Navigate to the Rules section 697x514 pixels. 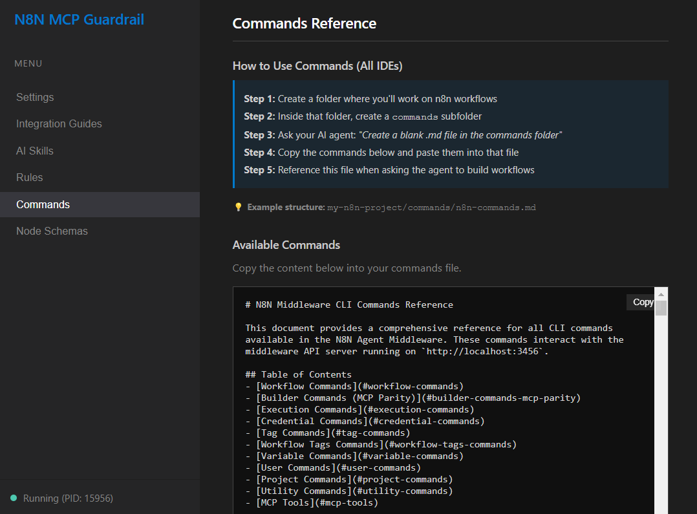pyautogui.click(x=30, y=177)
